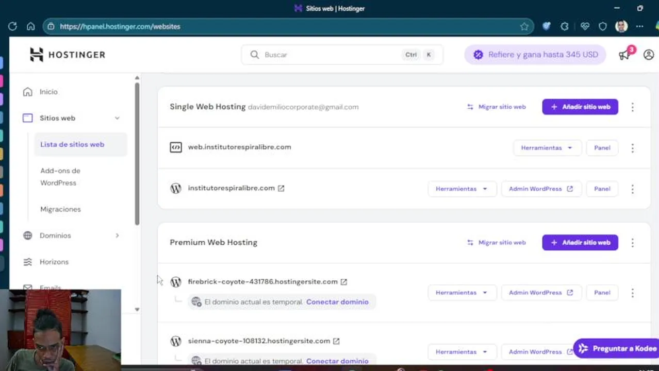Screen dimensions: 659x371
Task: Open sienna-coyote site external link icon
Action: click(336, 341)
